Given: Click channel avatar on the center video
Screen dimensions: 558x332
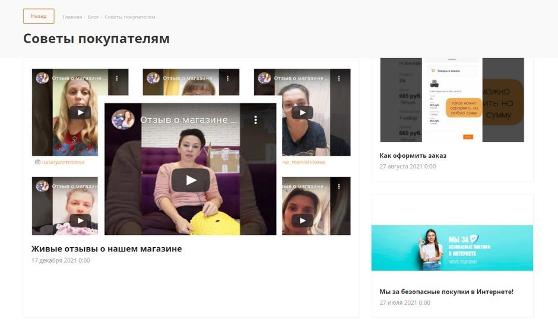Looking at the screenshot, I should (x=123, y=119).
